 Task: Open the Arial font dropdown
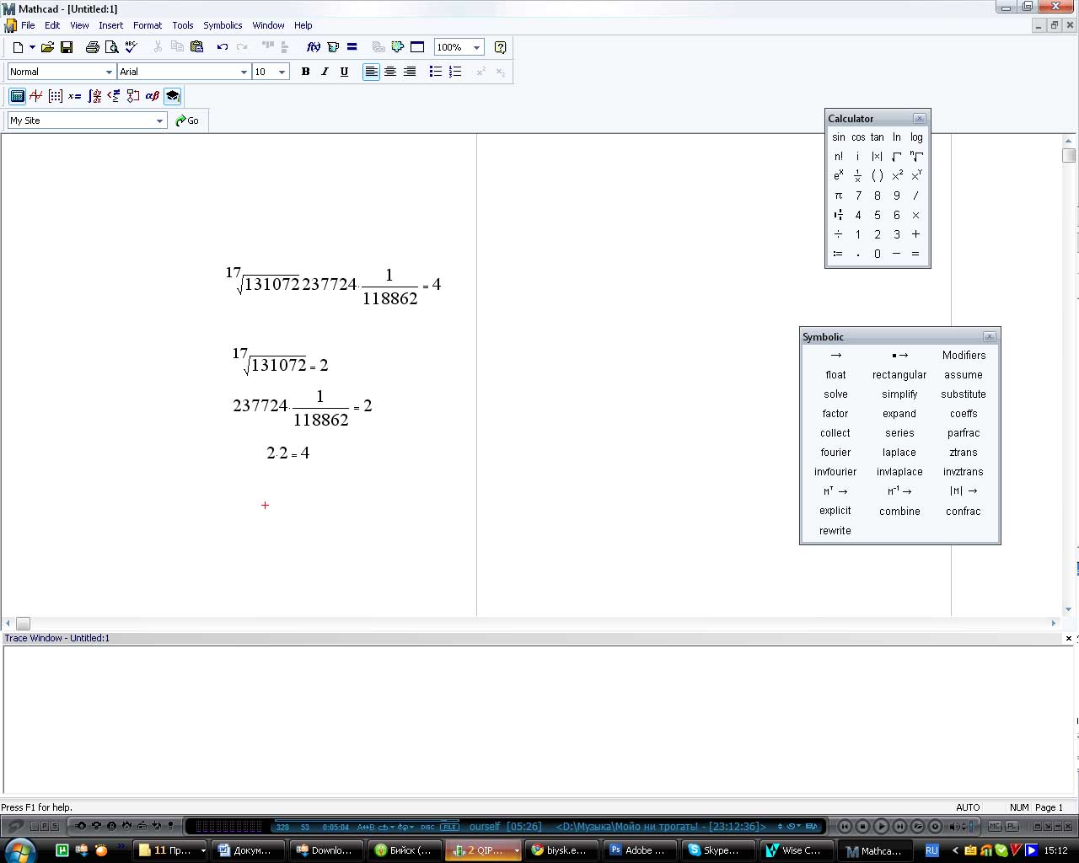tap(244, 72)
